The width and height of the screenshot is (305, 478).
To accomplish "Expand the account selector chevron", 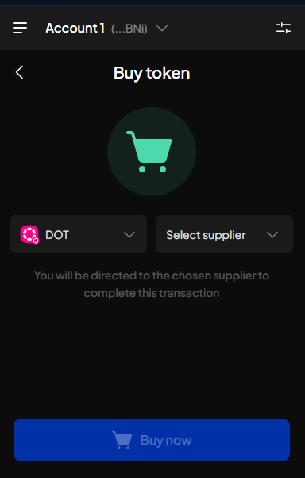I will tap(162, 29).
